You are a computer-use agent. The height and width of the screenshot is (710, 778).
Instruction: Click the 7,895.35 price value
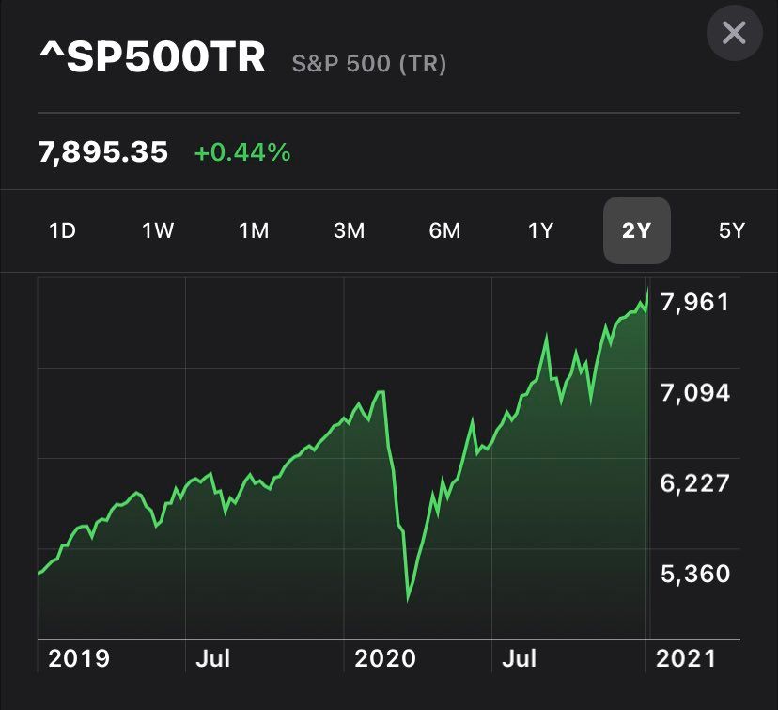103,151
